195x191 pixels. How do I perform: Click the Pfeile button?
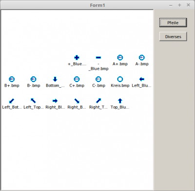point(173,22)
